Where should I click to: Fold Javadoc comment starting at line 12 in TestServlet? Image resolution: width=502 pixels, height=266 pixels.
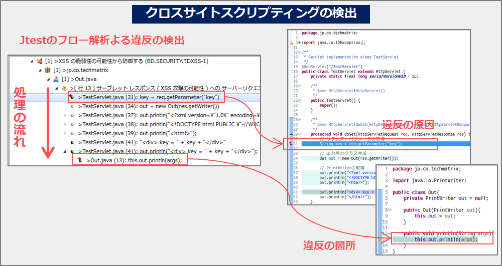(x=299, y=52)
